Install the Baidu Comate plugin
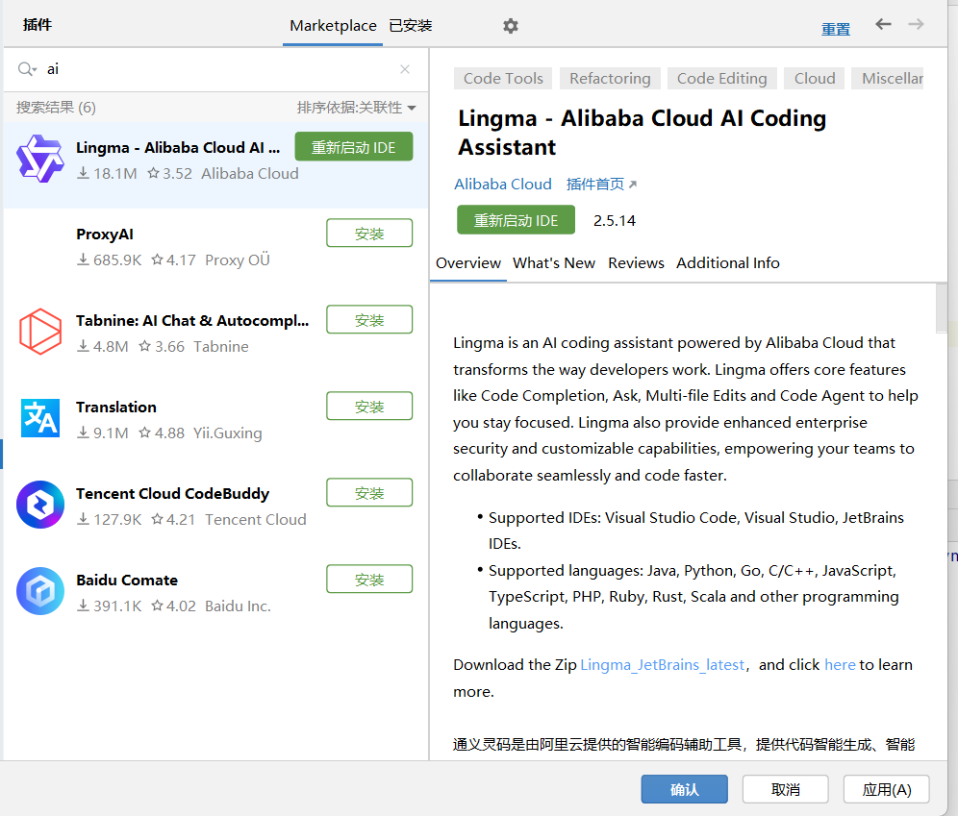The height and width of the screenshot is (816, 958). tap(369, 580)
